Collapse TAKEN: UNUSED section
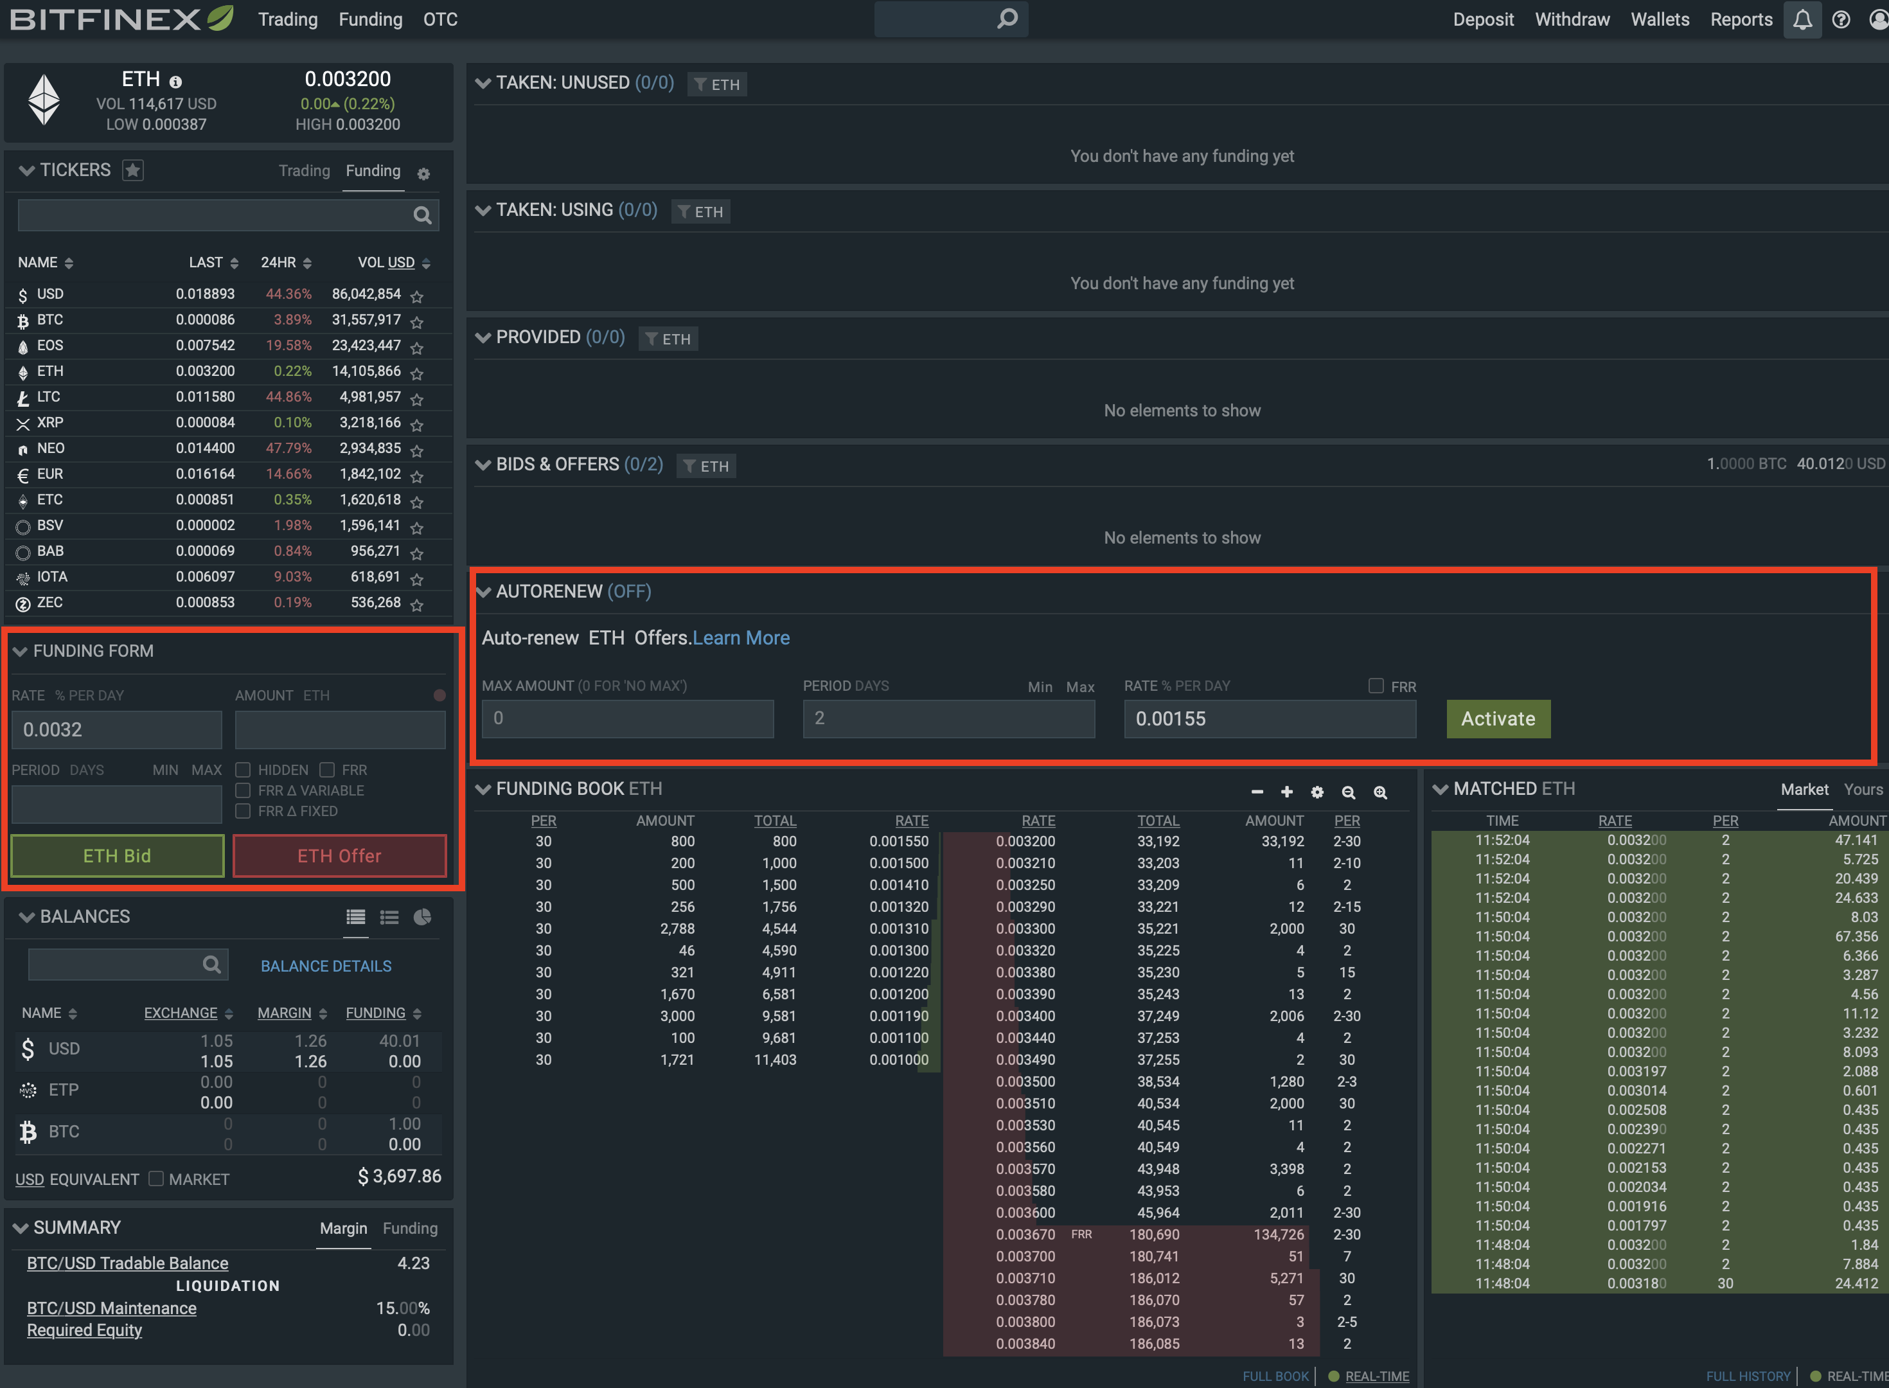This screenshot has height=1388, width=1889. (483, 82)
